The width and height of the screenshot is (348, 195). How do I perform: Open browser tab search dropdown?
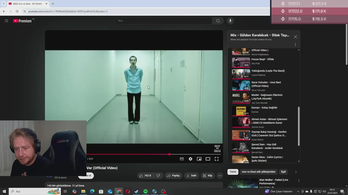pyautogui.click(x=4, y=4)
